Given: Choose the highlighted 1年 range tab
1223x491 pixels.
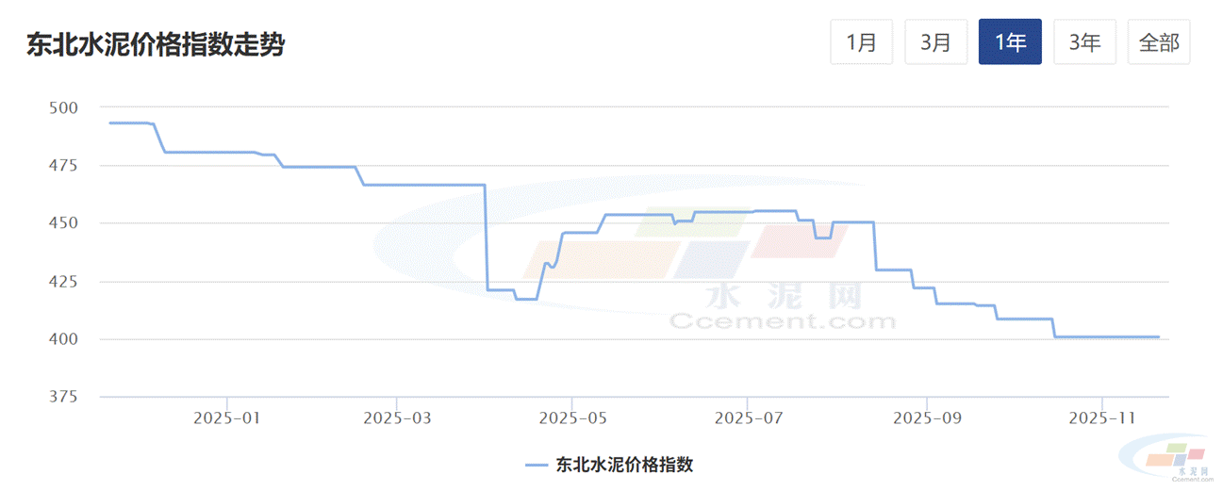Looking at the screenshot, I should [x=1010, y=42].
